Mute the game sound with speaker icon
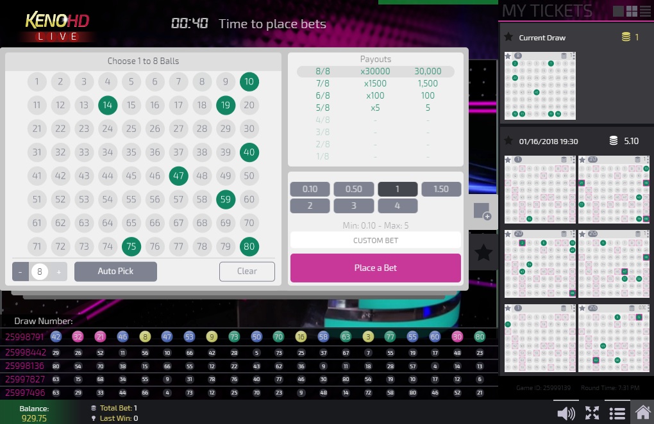The width and height of the screenshot is (654, 424). (x=566, y=413)
